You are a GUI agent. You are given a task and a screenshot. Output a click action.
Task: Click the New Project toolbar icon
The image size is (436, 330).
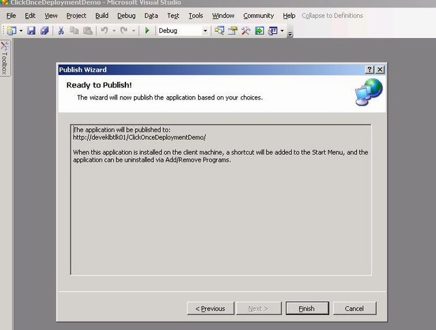(12, 31)
